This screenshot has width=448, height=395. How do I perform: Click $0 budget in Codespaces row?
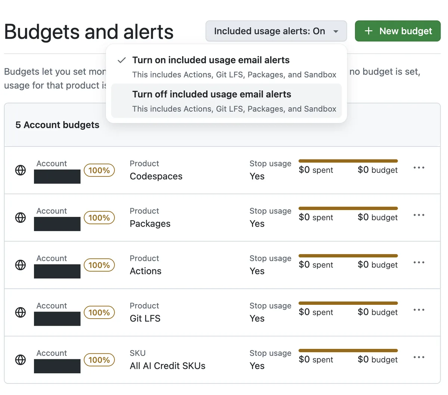[x=378, y=170]
